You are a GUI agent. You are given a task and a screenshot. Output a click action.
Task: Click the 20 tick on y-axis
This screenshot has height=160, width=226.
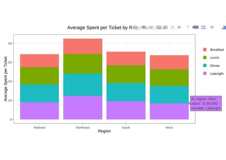point(10,81)
